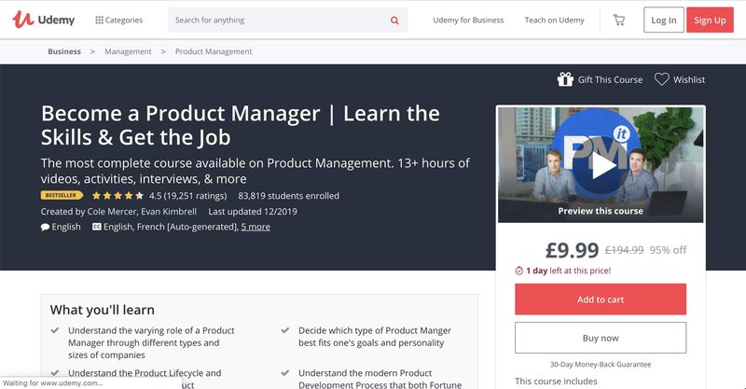Viewport: 746px width, 389px height.
Task: Click the course title heading
Action: pyautogui.click(x=241, y=125)
